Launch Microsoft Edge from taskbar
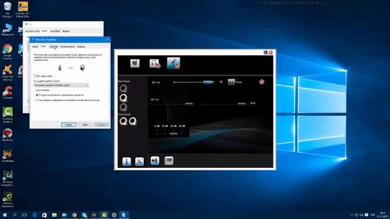The width and height of the screenshot is (390, 219). tap(35, 215)
